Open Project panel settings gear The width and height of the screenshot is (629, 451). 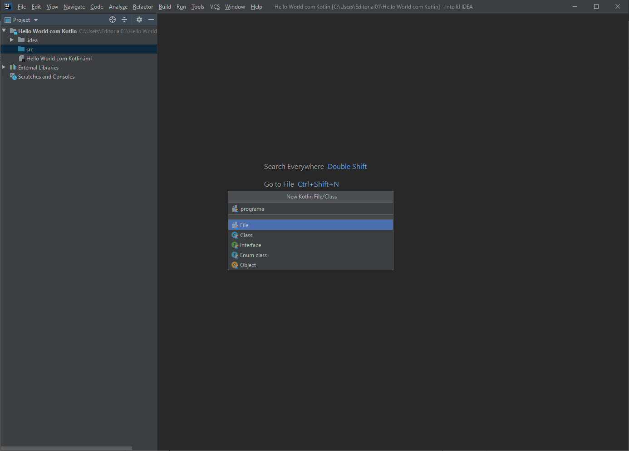[x=139, y=20]
